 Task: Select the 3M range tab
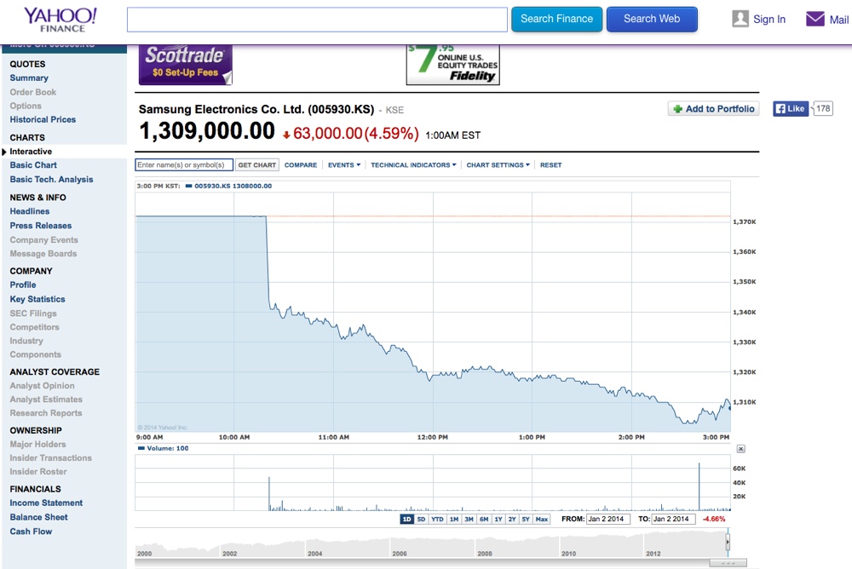coord(469,519)
